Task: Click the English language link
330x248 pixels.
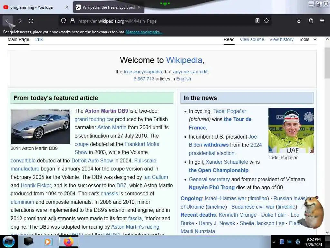Action: tap(183, 79)
